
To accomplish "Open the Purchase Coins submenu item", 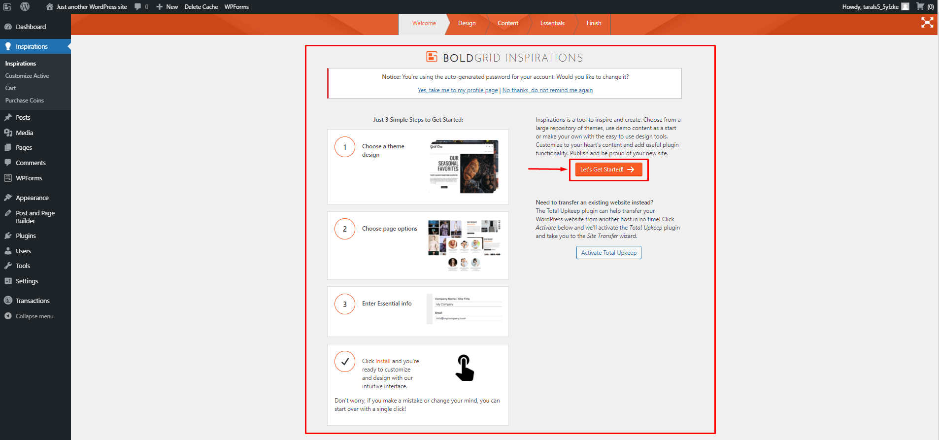I will (24, 101).
